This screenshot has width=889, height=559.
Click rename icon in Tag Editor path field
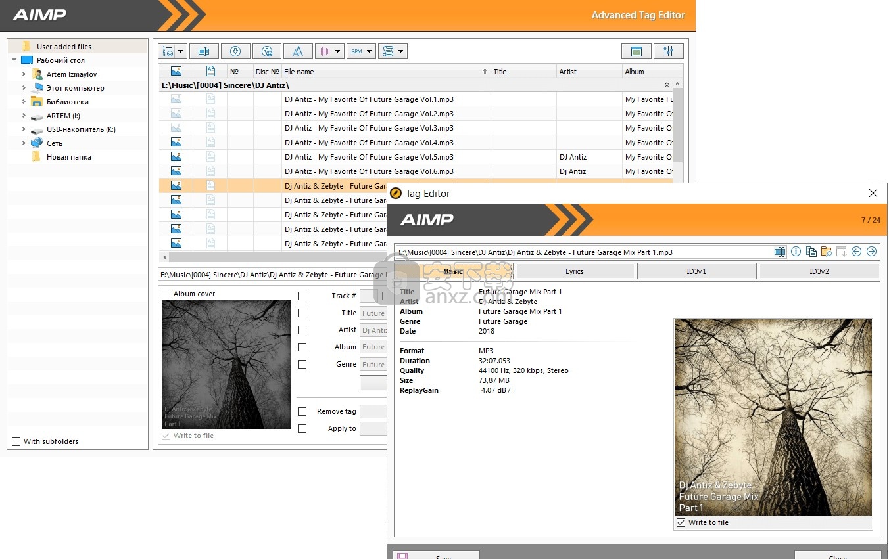[780, 252]
